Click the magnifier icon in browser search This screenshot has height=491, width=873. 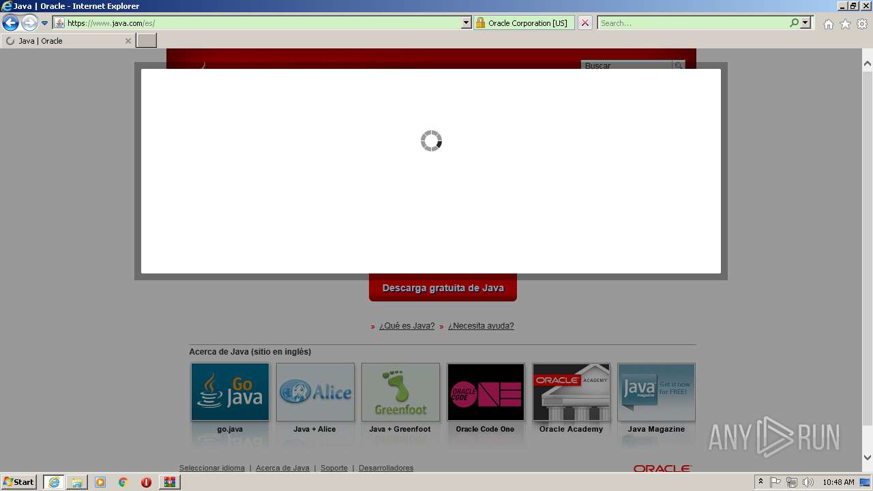click(794, 23)
